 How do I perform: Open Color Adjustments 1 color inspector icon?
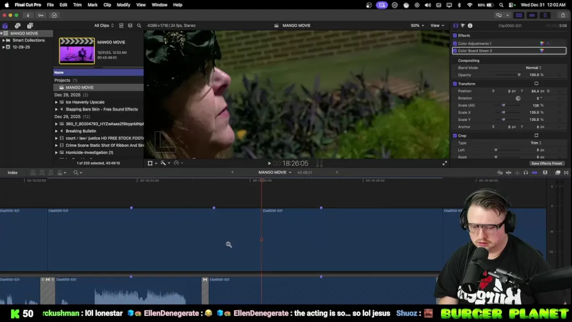coord(542,43)
